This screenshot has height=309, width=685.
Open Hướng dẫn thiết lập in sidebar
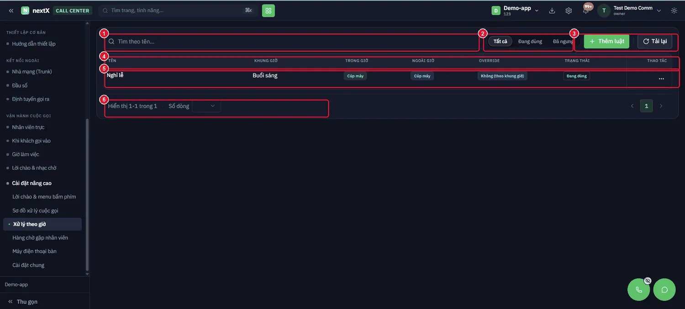coord(34,44)
